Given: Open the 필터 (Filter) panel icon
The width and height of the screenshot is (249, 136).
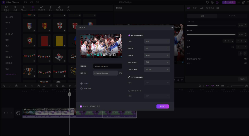Looking at the screenshot, I should 51,8.
